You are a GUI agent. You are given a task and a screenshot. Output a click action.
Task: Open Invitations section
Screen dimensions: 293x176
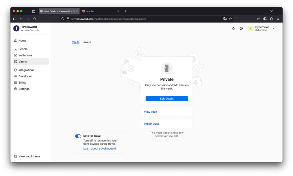pyautogui.click(x=31, y=55)
